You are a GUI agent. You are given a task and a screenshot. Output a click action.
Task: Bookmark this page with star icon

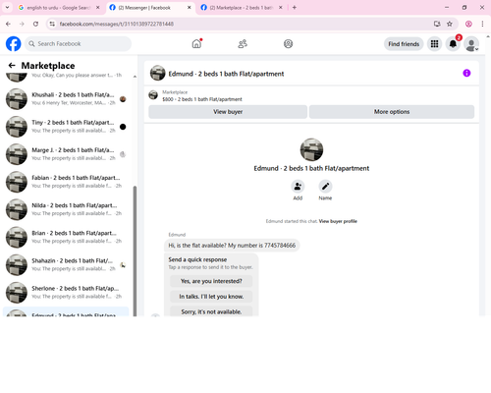pos(450,24)
